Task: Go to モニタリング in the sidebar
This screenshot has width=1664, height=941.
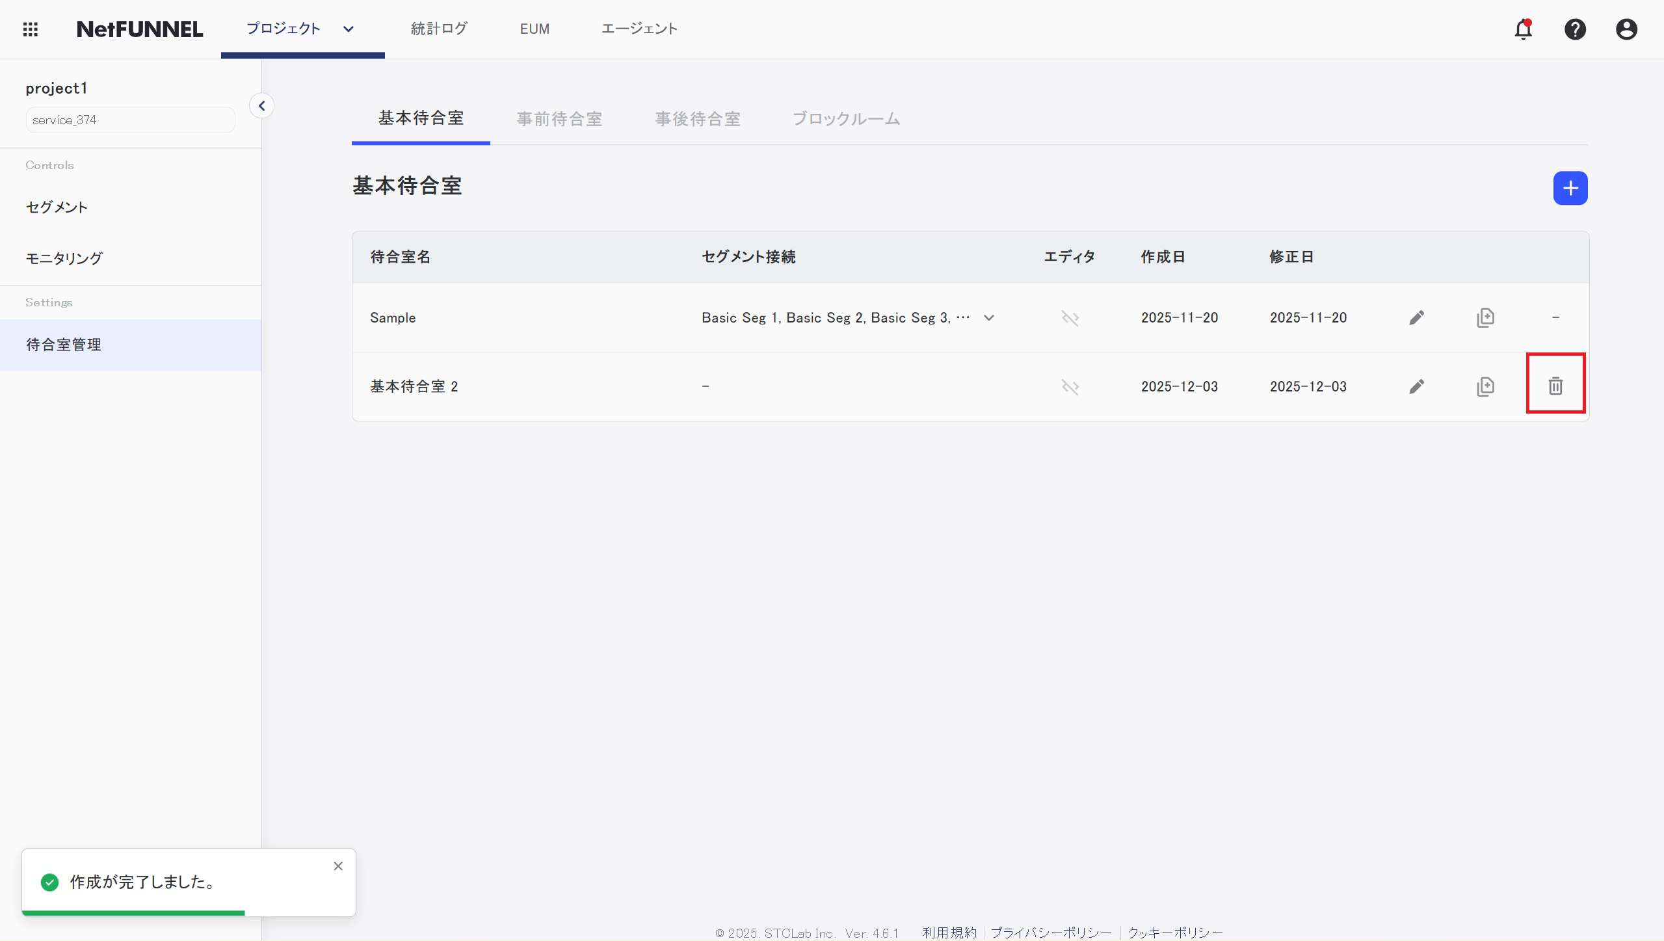Action: pos(64,258)
